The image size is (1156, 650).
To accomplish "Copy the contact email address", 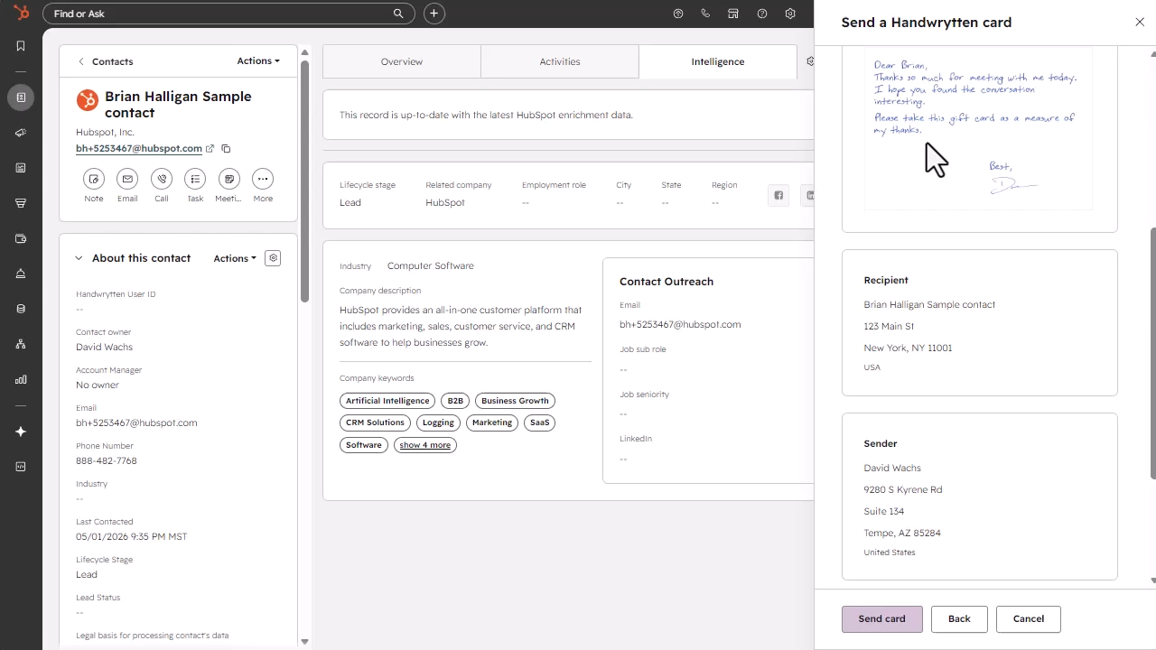I will pos(226,149).
